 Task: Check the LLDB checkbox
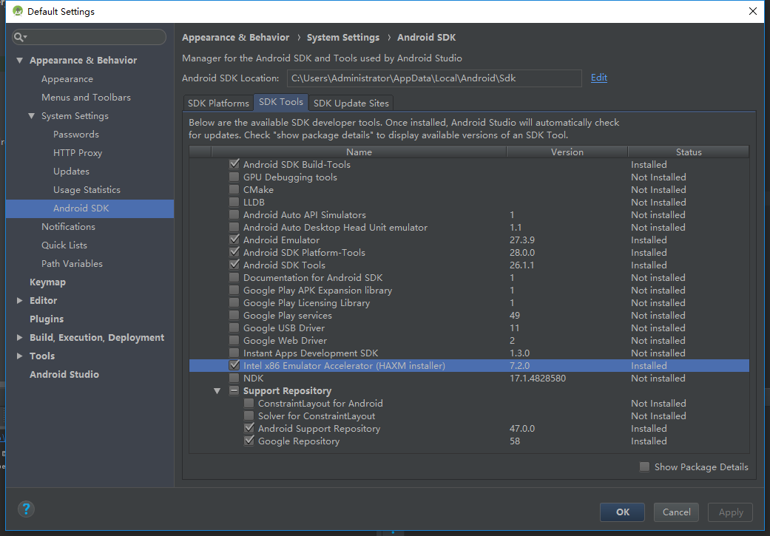pyautogui.click(x=234, y=203)
